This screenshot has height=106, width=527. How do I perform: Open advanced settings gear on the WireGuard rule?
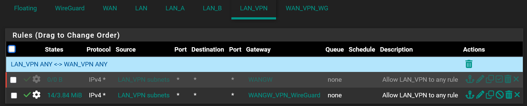click(36, 95)
